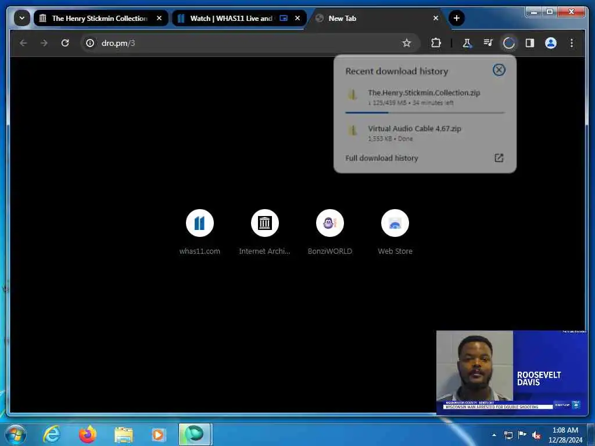
Task: Go back to previous page
Action: pyautogui.click(x=23, y=43)
